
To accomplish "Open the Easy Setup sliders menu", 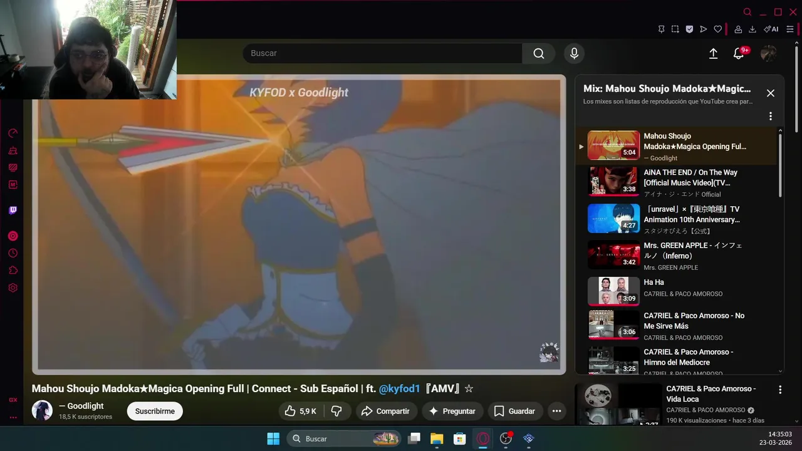I will click(790, 29).
